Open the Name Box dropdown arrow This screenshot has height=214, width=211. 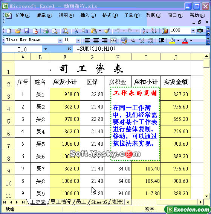tap(46, 49)
